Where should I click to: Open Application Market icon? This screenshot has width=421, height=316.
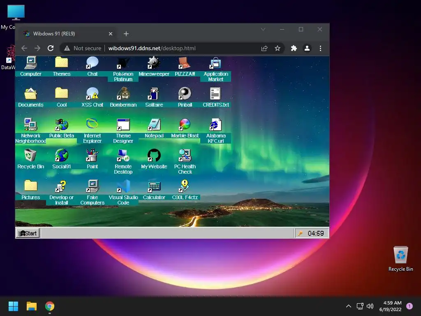click(x=216, y=69)
